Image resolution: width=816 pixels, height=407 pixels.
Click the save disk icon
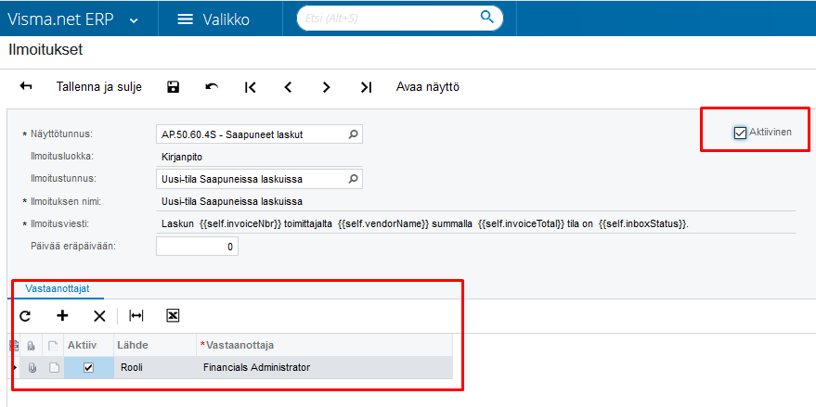(x=173, y=87)
